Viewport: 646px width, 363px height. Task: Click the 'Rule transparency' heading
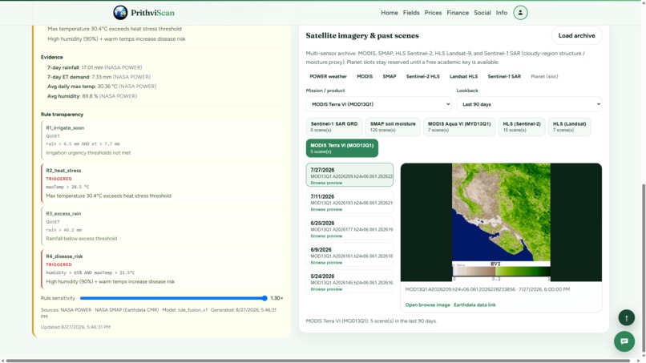pos(62,115)
